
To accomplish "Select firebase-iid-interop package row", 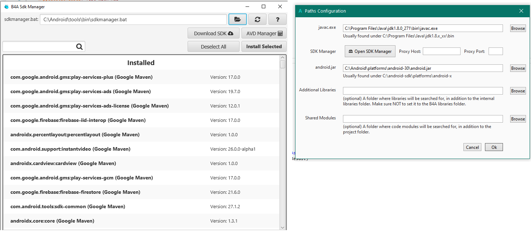I will (141, 120).
